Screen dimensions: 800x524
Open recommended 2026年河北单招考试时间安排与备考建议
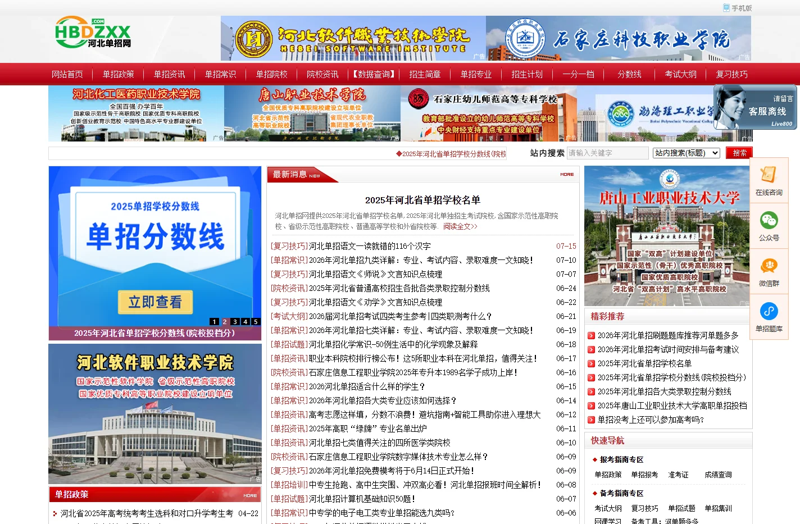tap(668, 349)
